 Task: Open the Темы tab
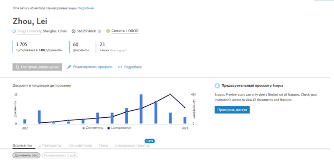pyautogui.click(x=103, y=145)
